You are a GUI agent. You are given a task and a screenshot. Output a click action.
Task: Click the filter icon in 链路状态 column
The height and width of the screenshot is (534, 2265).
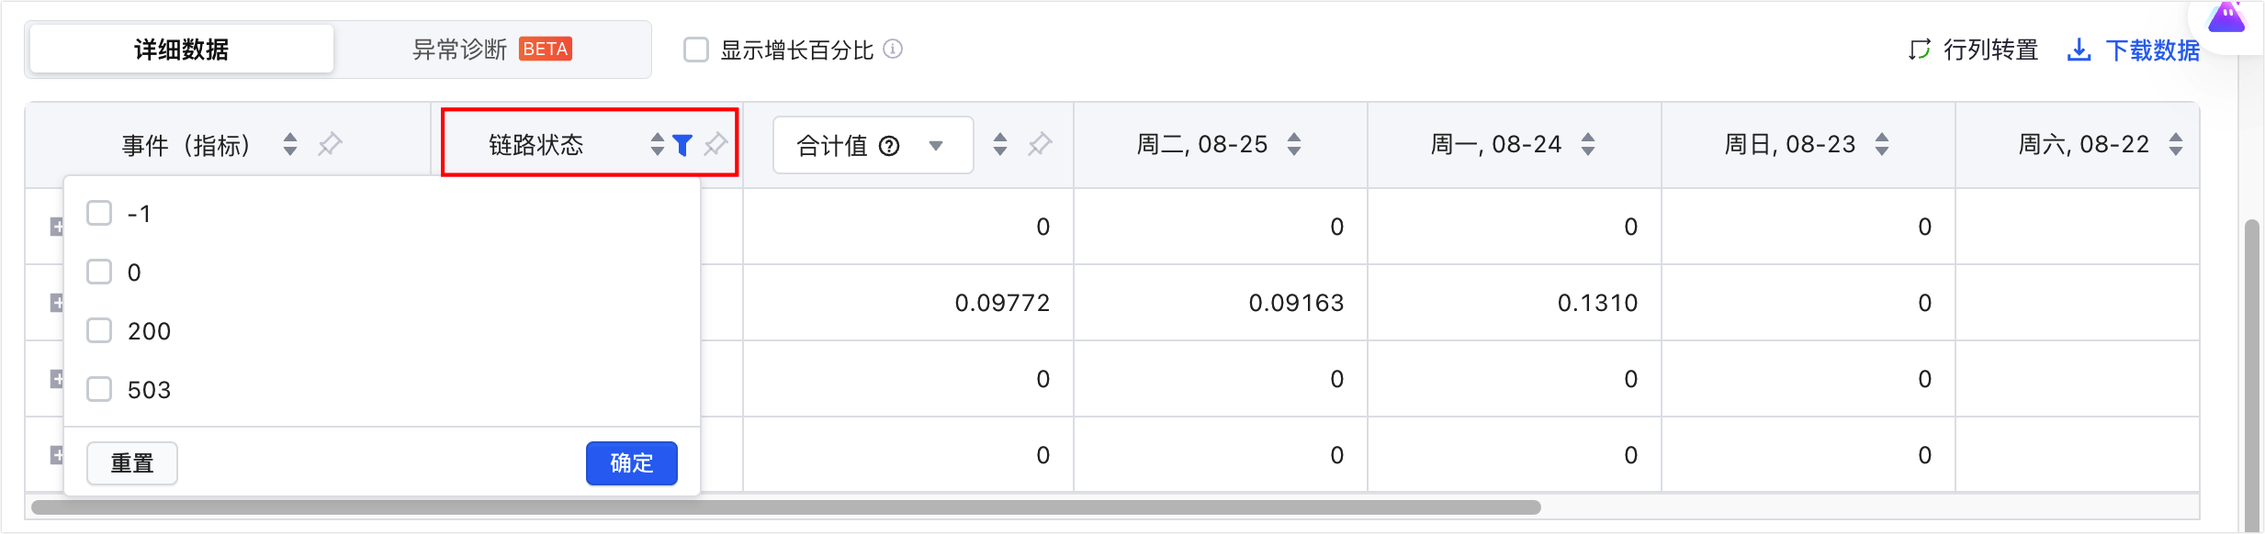(682, 145)
